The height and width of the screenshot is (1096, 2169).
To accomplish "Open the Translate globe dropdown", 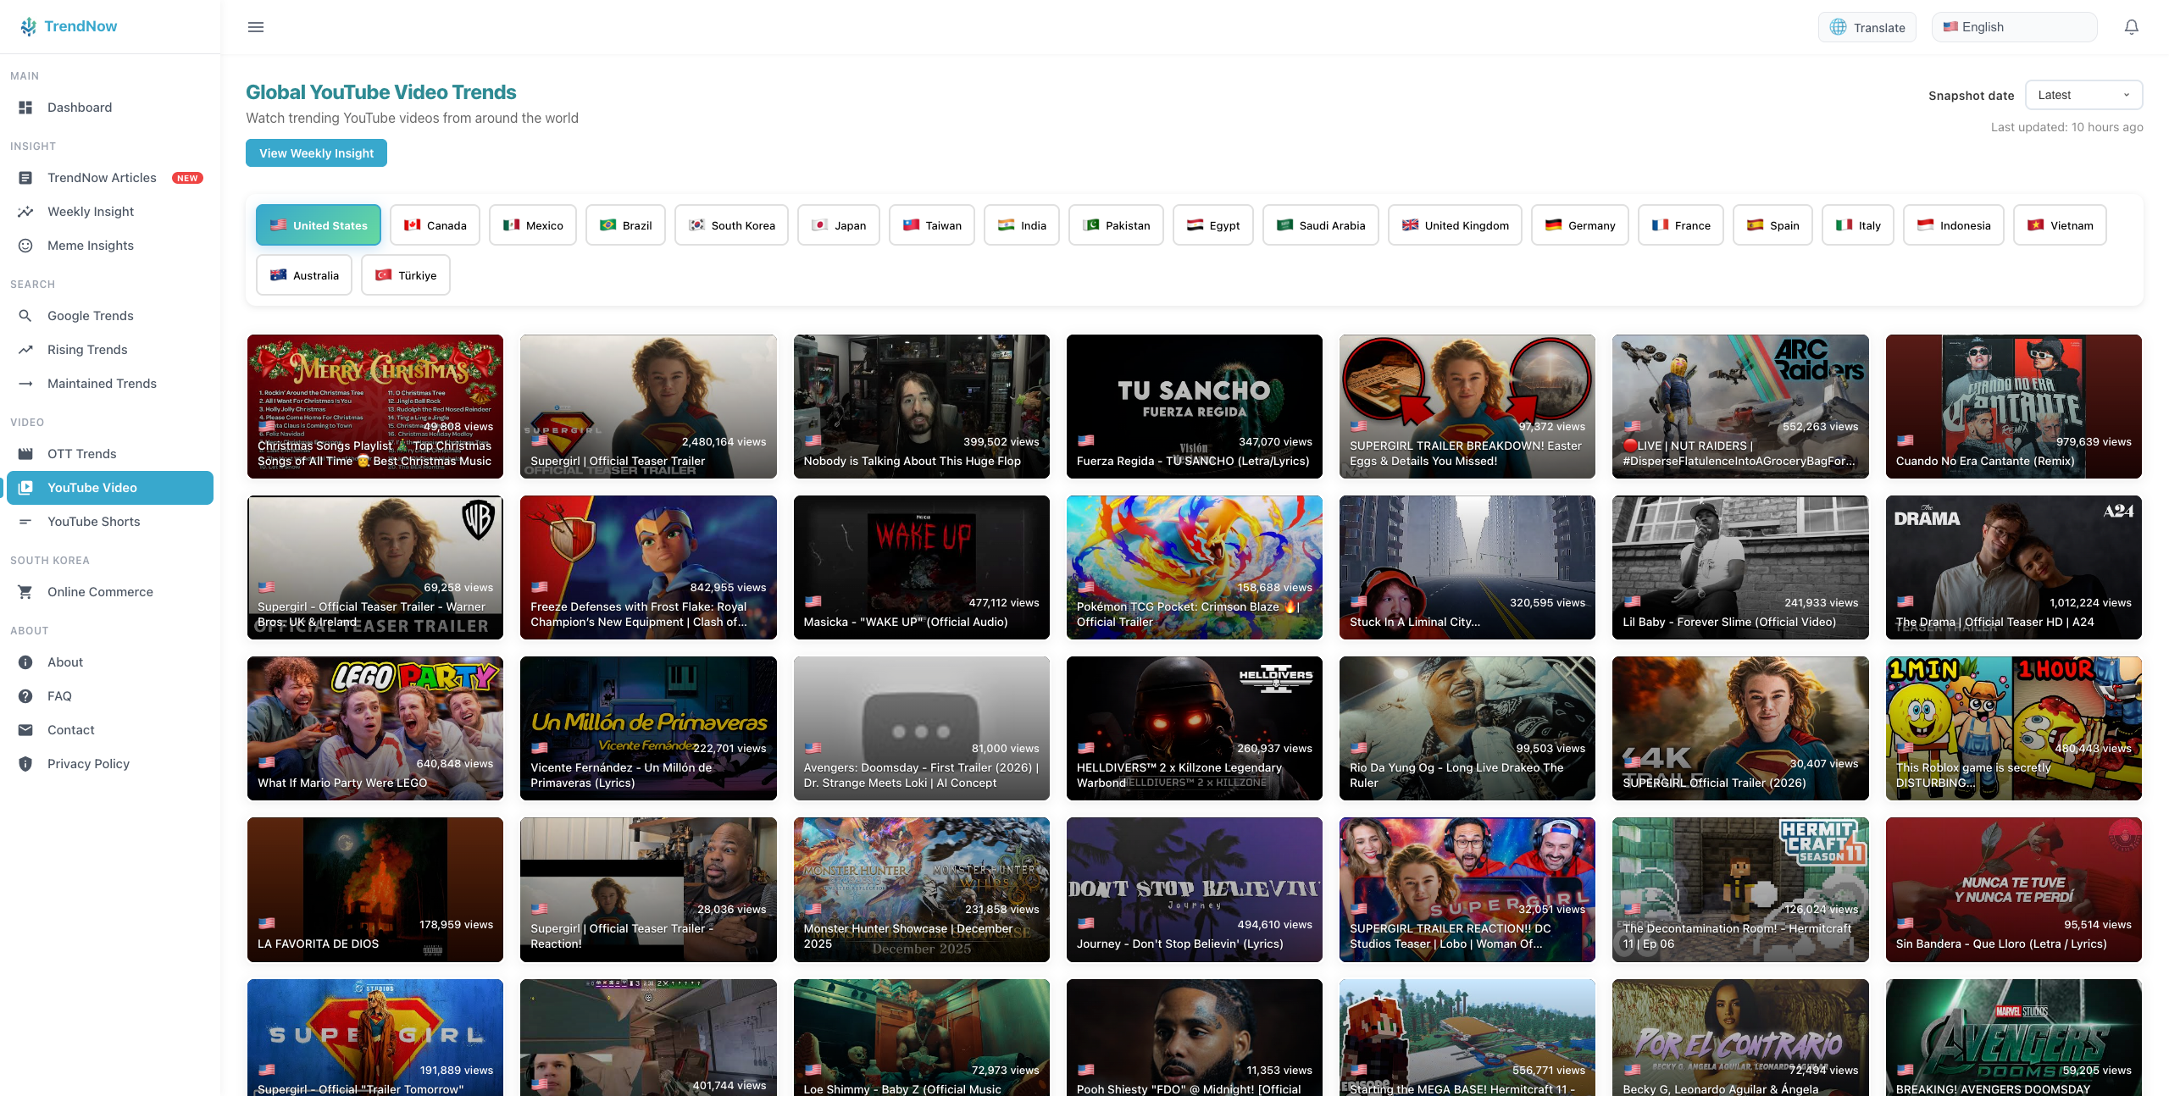I will [x=1867, y=26].
